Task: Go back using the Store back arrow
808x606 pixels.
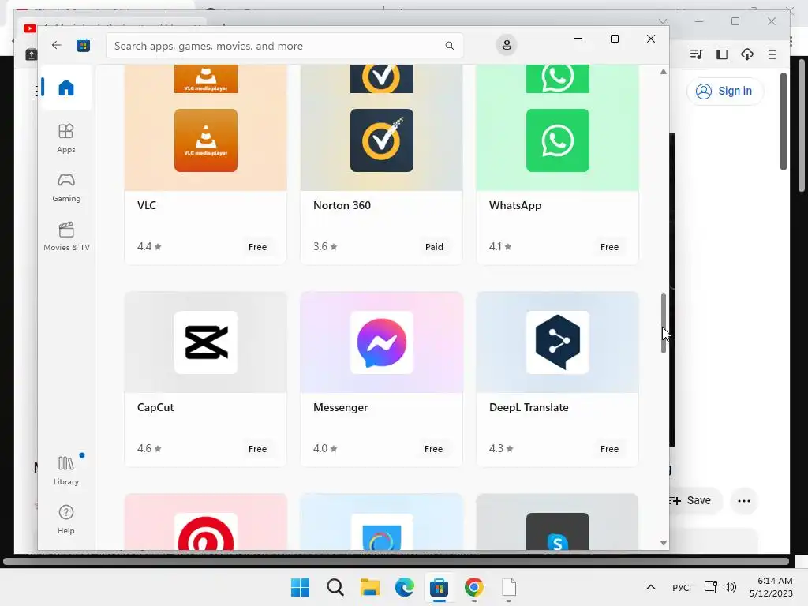Action: (x=56, y=45)
